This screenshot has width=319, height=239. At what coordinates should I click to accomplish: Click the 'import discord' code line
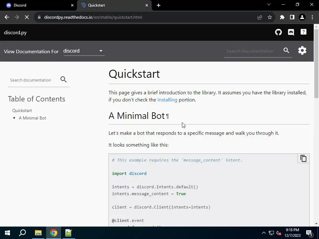pyautogui.click(x=129, y=174)
